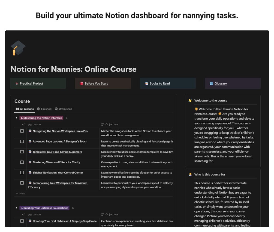
Task: Click the Who is this course for heading
Action: click(210, 175)
